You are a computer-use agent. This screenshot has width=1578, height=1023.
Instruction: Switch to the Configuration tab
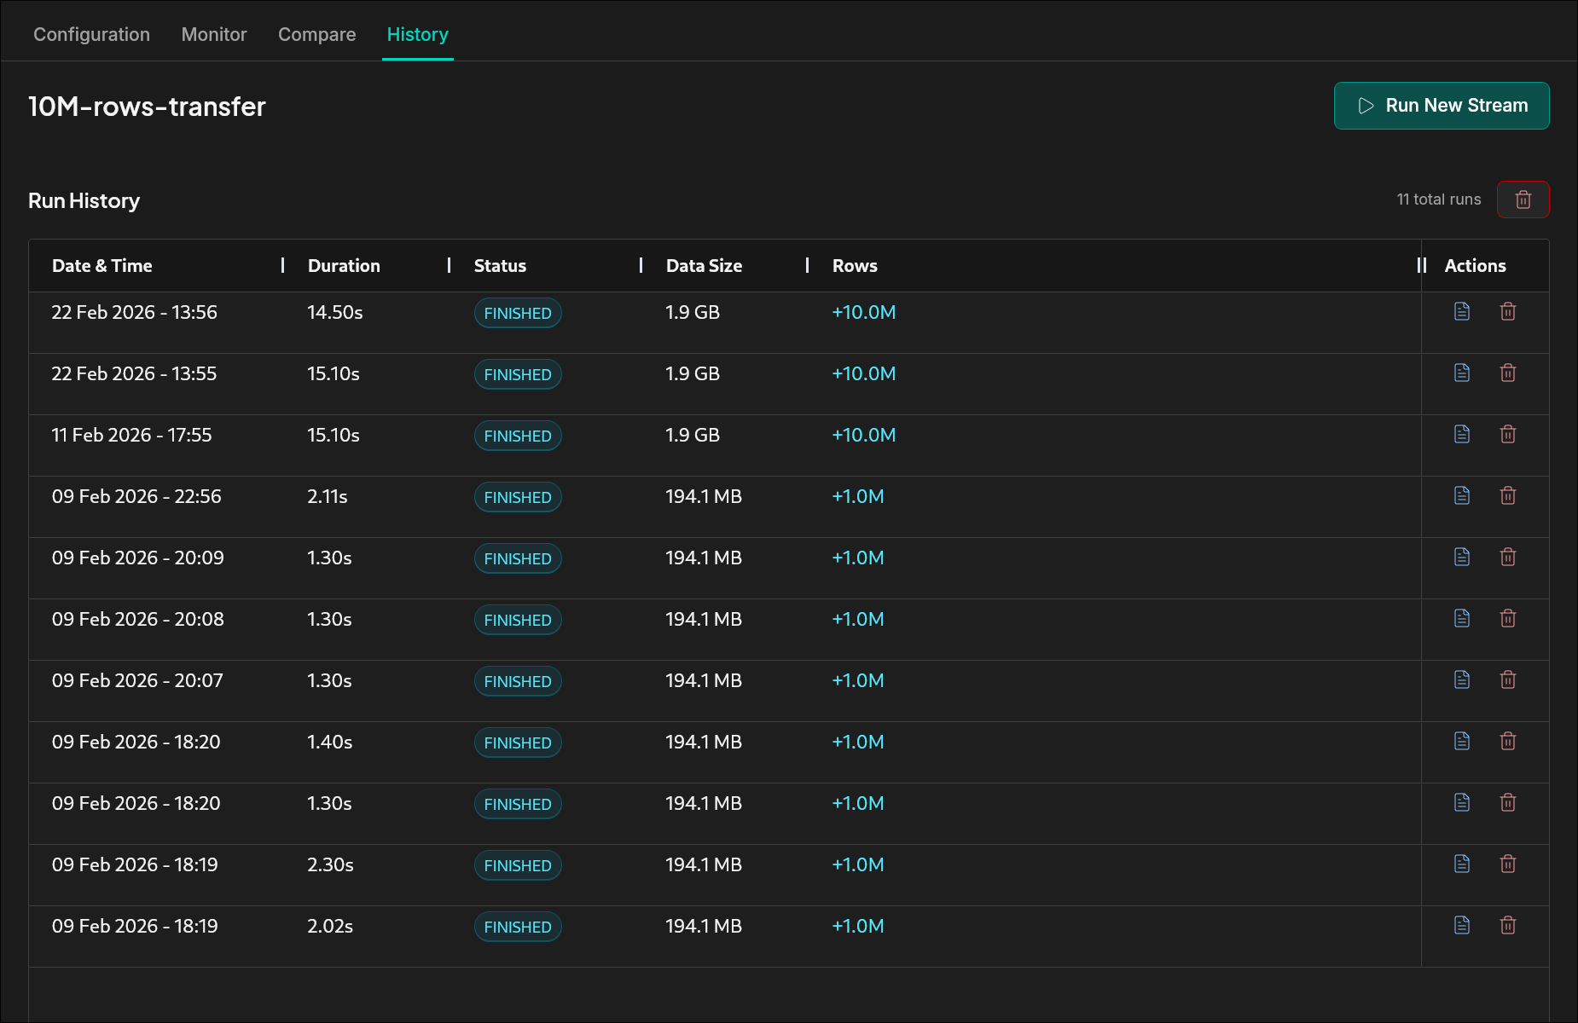(91, 34)
